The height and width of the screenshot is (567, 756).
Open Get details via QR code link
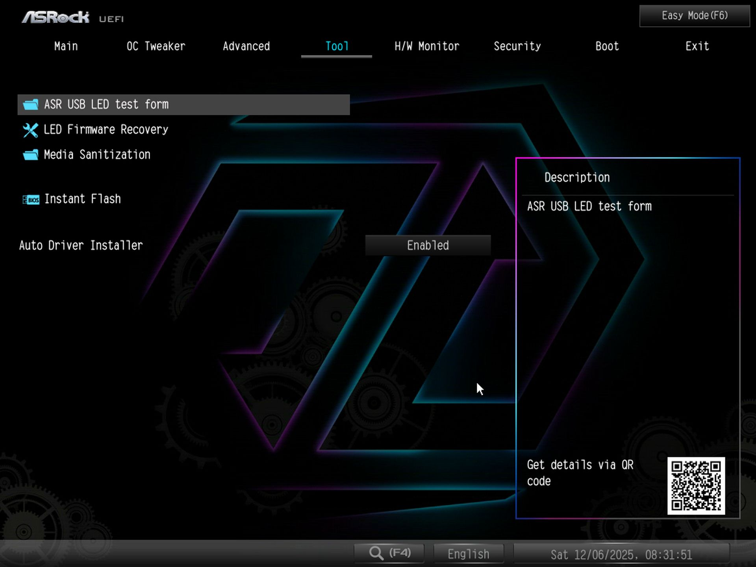click(x=580, y=472)
